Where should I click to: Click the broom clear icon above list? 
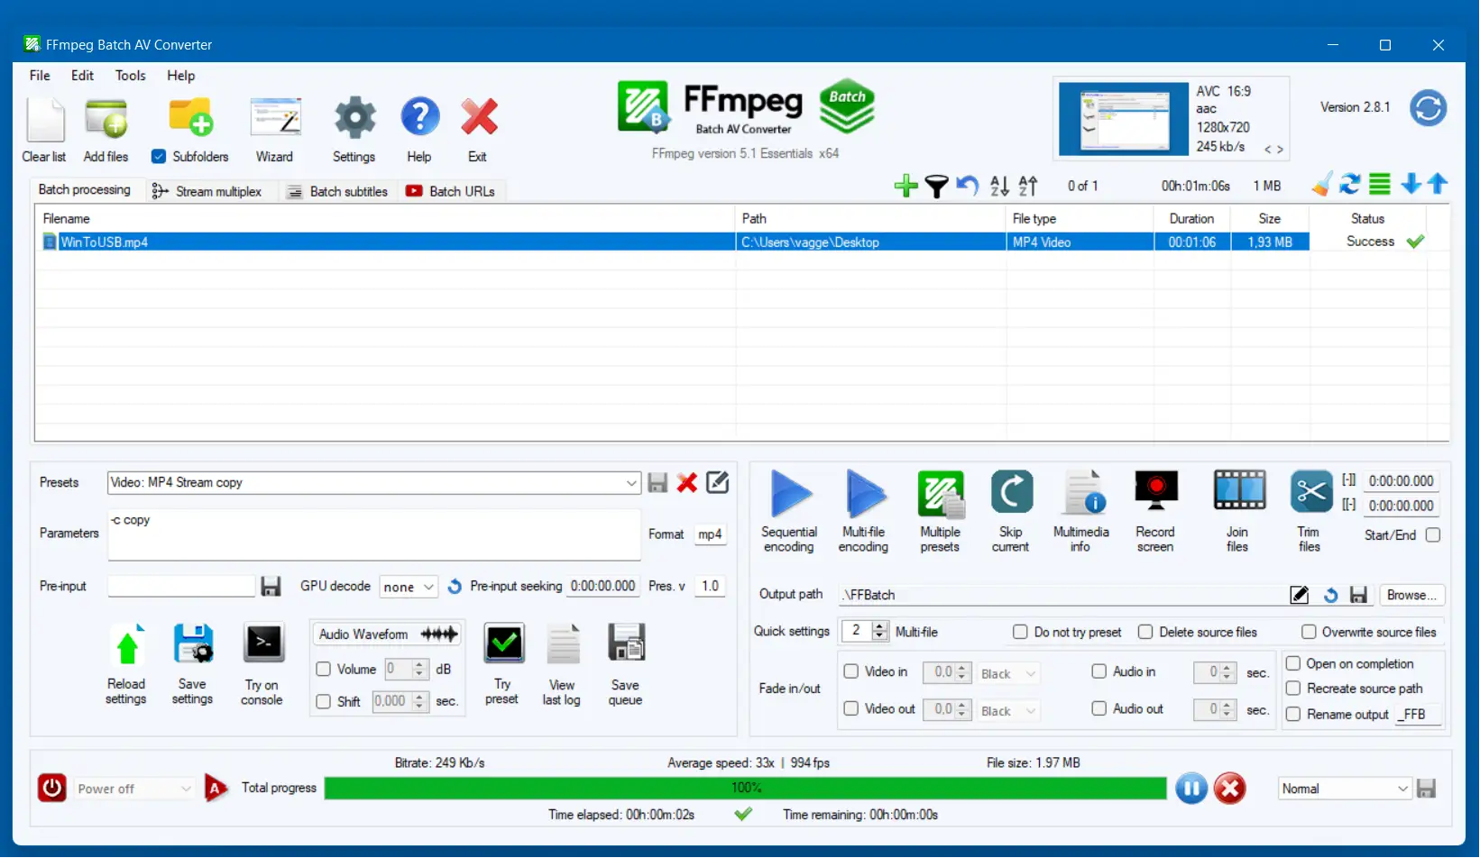(1320, 185)
